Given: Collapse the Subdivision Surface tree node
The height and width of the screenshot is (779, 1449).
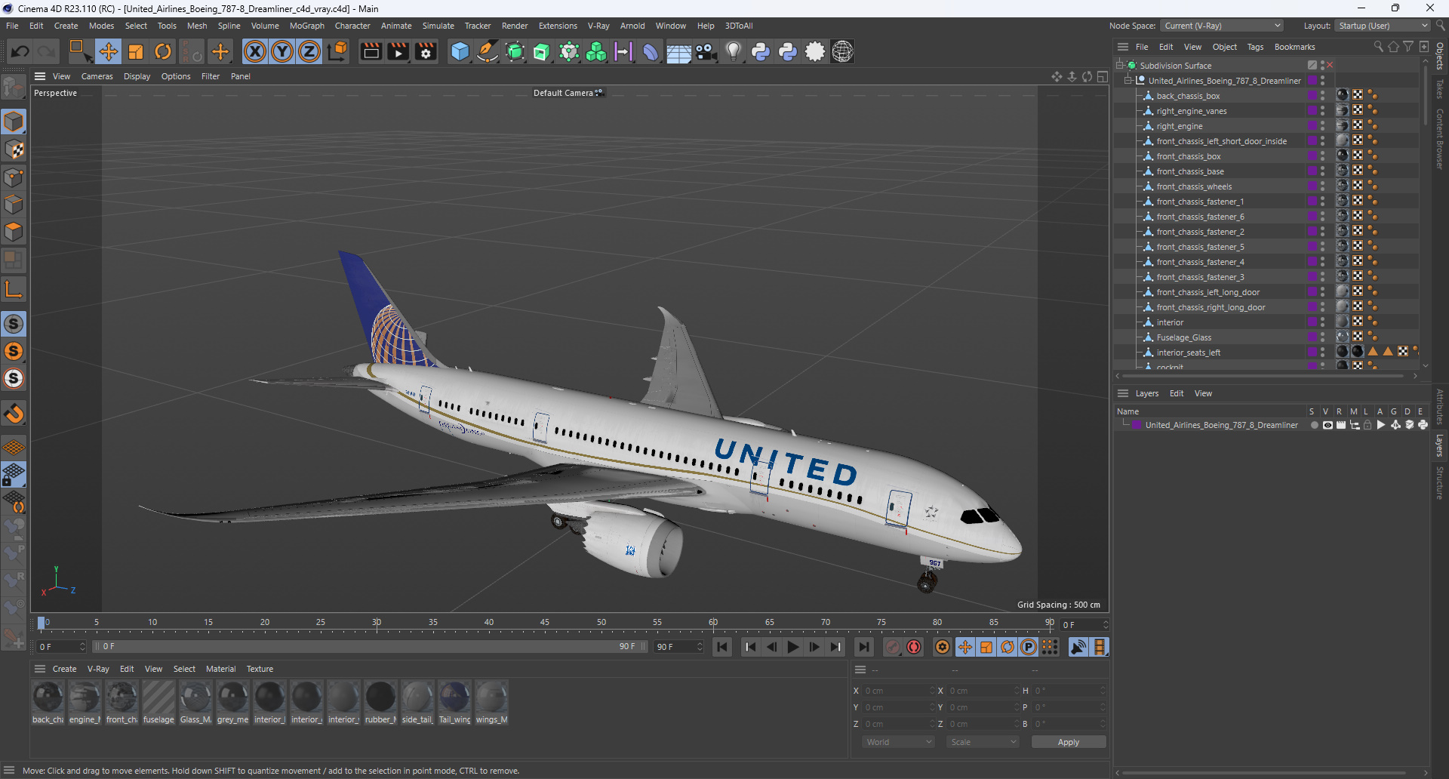Looking at the screenshot, I should click(x=1120, y=65).
